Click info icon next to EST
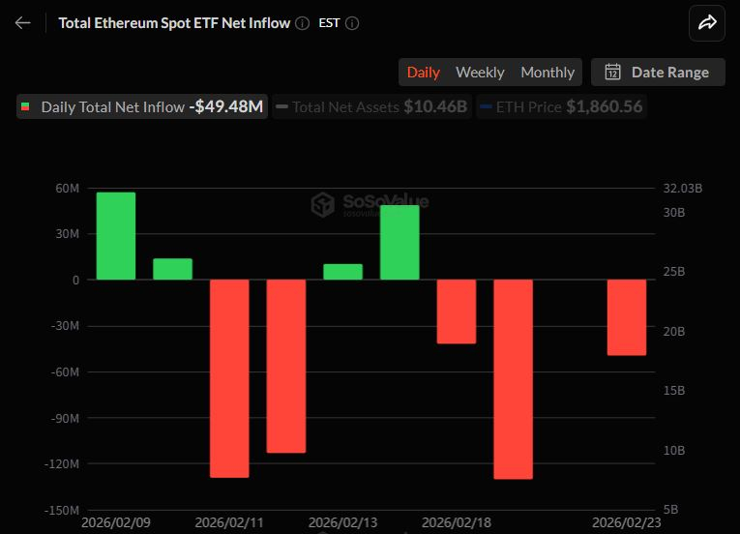 pos(352,23)
